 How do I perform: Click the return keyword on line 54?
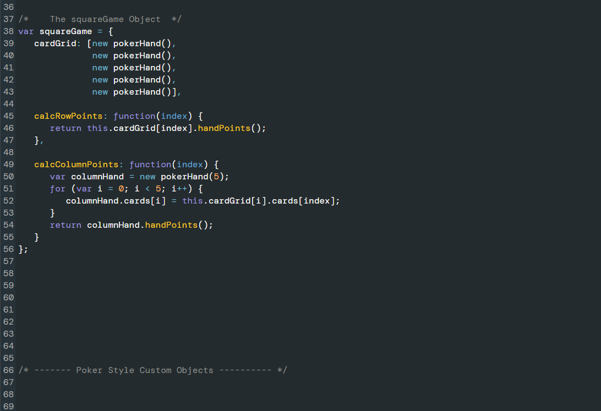tap(65, 224)
